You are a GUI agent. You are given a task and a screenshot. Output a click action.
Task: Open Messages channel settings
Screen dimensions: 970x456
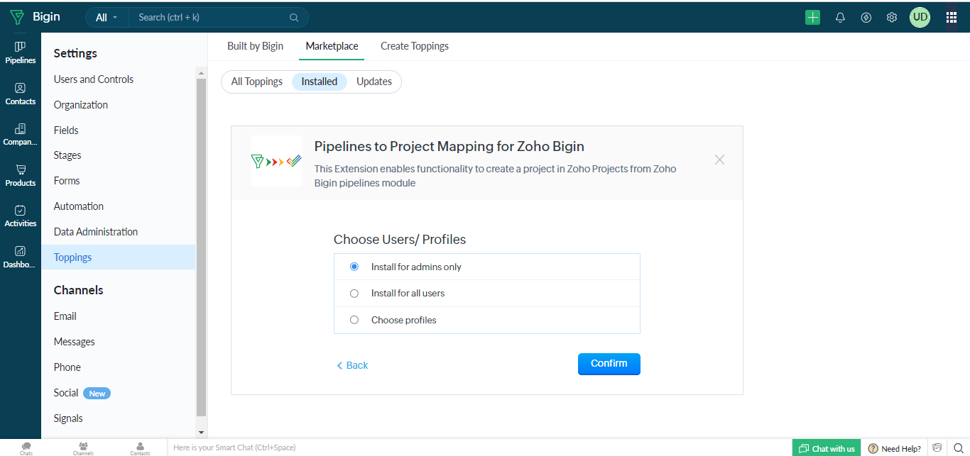(75, 342)
